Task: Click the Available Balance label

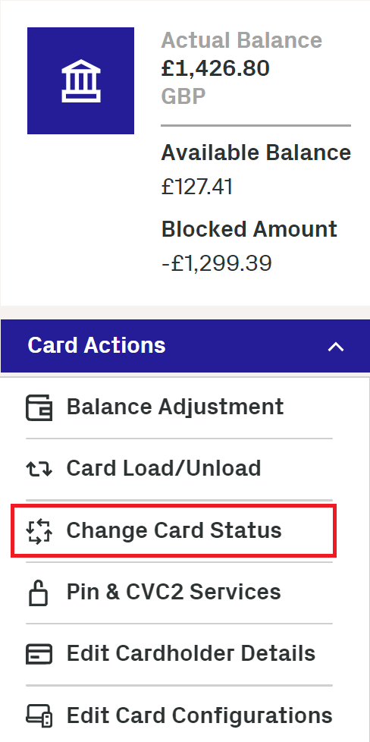Action: pyautogui.click(x=256, y=152)
